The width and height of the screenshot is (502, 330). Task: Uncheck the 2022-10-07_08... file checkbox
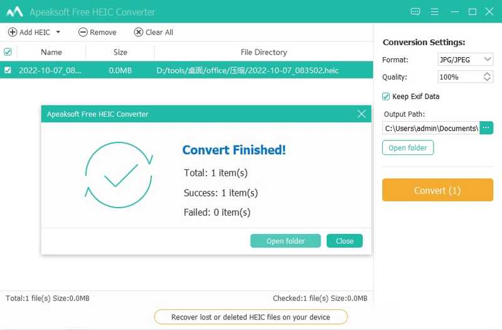[x=8, y=70]
